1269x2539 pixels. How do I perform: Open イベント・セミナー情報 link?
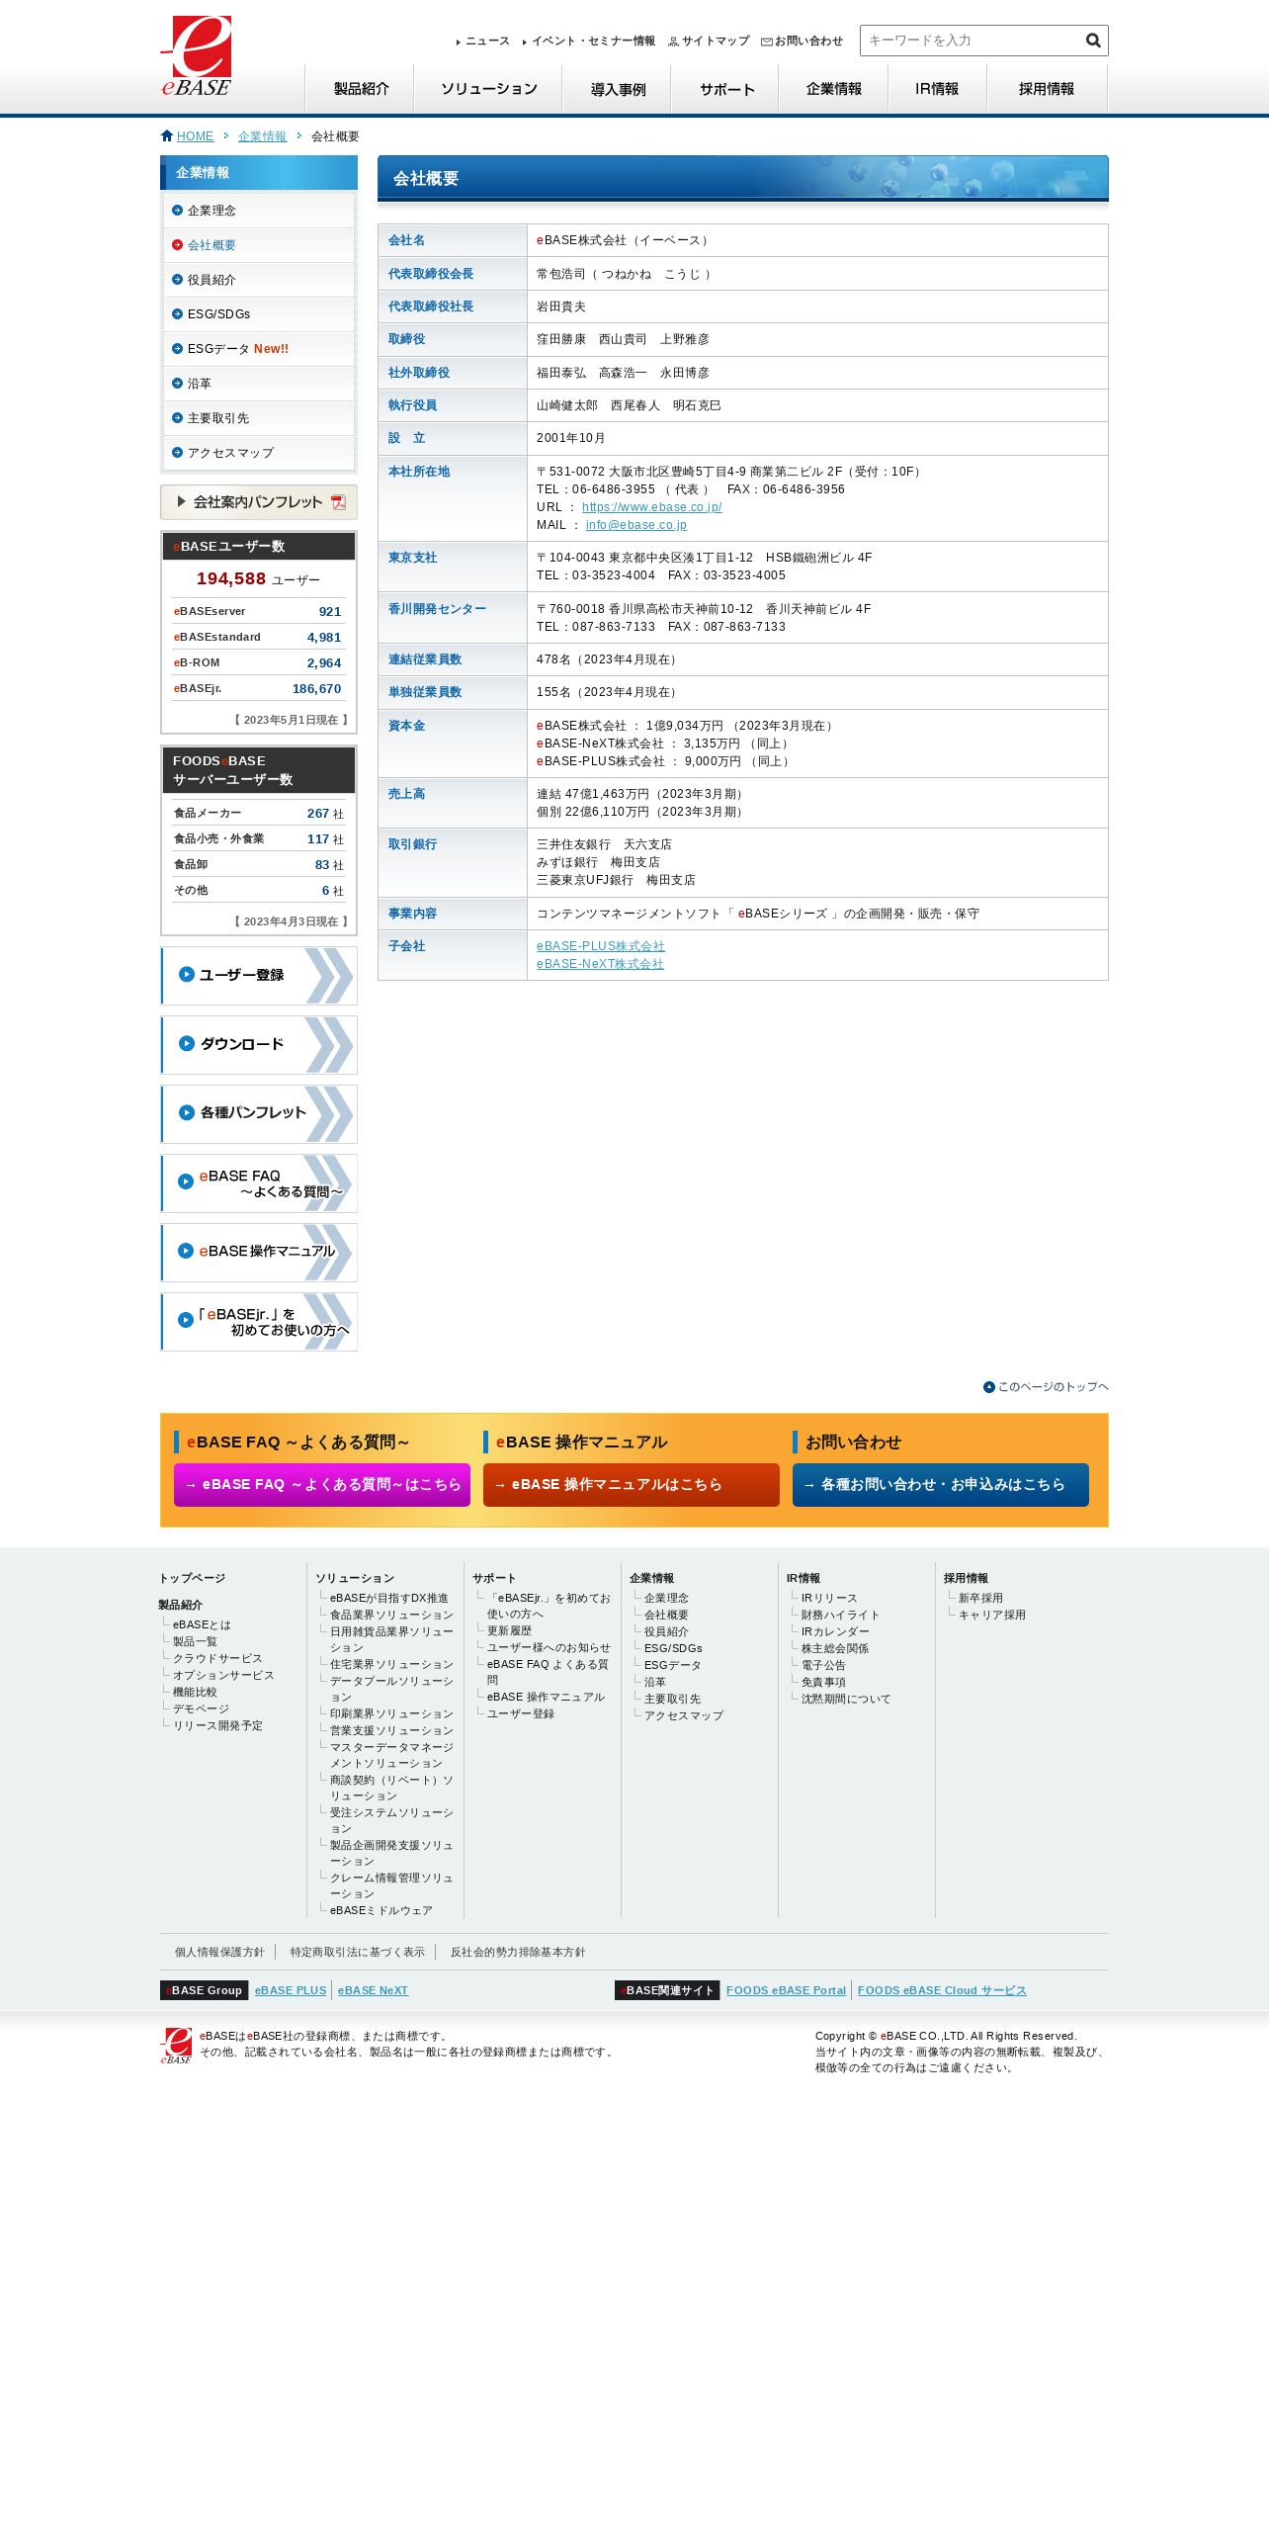(593, 42)
